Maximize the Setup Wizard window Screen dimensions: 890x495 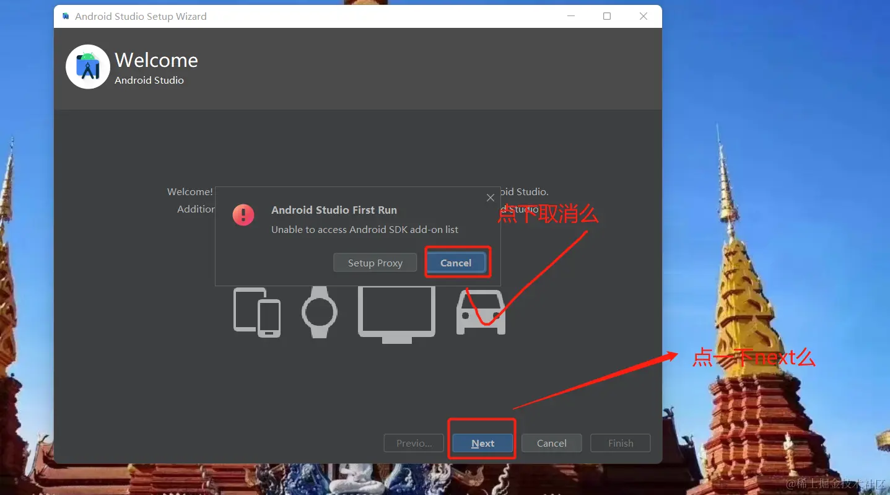click(607, 16)
